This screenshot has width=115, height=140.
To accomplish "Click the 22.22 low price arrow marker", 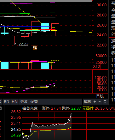I will [x=21, y=44].
